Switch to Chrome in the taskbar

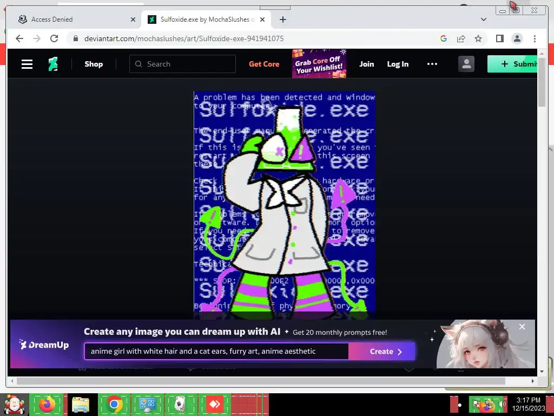coord(114,404)
